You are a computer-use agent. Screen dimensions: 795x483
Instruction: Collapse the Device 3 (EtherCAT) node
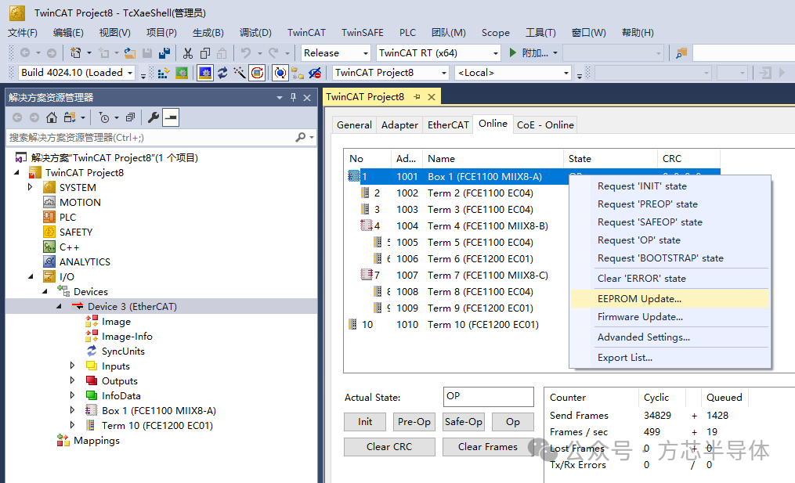click(59, 306)
